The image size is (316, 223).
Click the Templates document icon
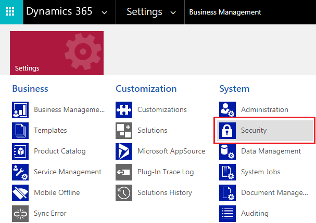20,131
